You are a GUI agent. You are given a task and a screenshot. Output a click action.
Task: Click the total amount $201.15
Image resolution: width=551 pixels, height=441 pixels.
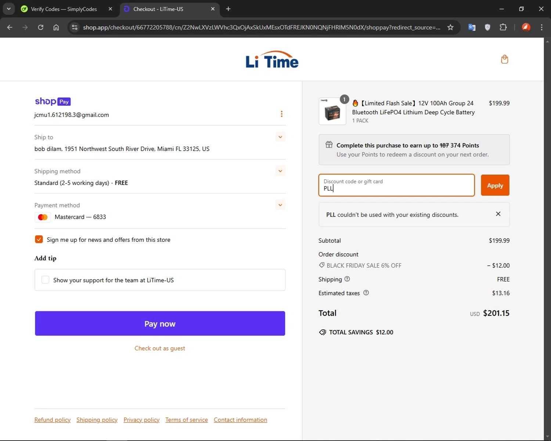click(496, 313)
